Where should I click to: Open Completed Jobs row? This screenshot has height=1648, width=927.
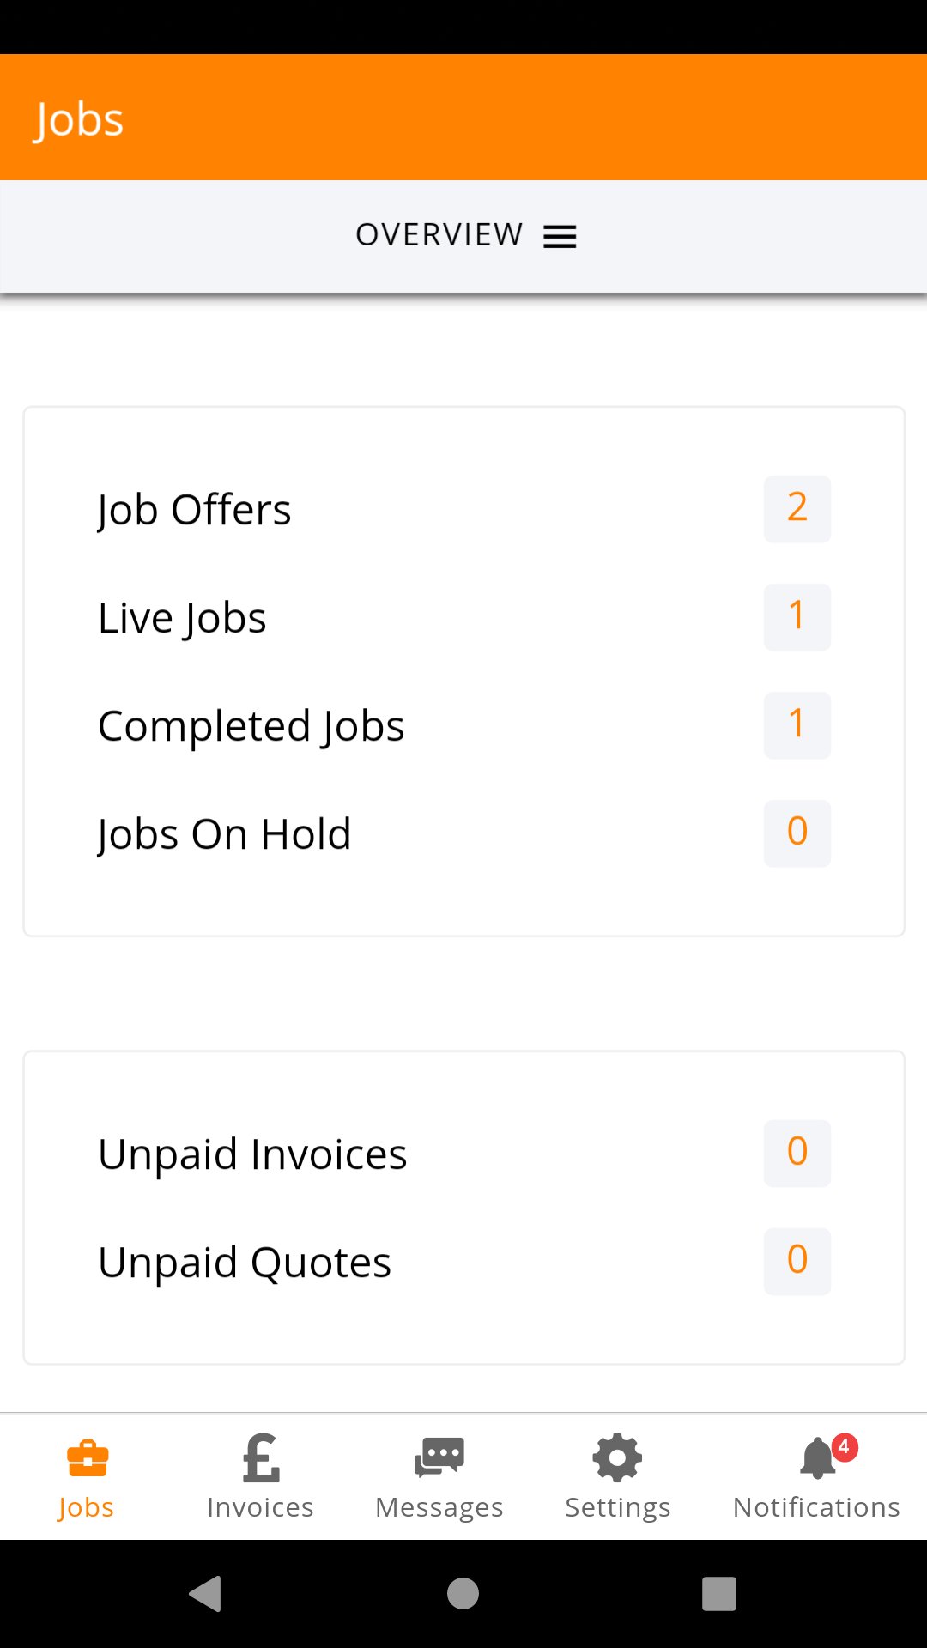tap(251, 726)
